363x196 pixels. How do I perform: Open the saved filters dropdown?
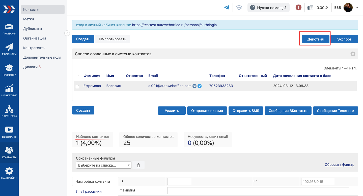104,165
